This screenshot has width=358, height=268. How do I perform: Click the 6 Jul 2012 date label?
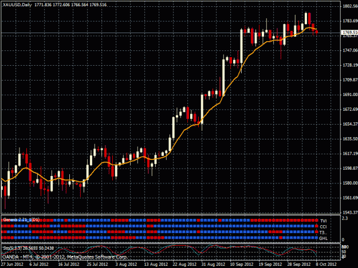tap(39, 264)
